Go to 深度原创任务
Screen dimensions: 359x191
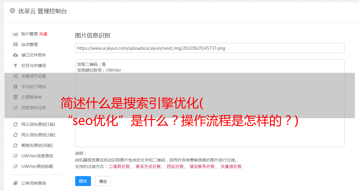(x=34, y=108)
